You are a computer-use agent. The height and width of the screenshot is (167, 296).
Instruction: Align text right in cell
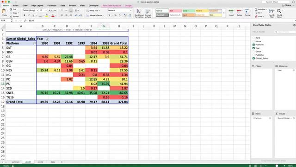tap(71, 15)
